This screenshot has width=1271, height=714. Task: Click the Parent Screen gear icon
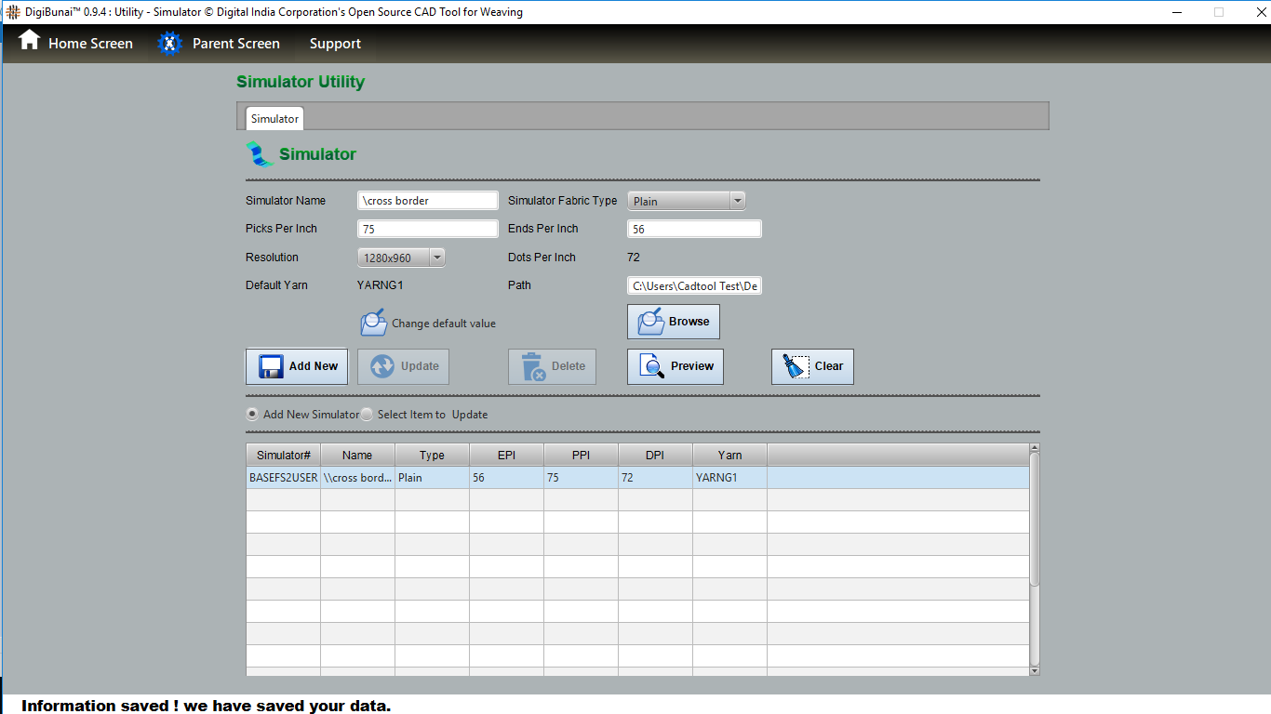pyautogui.click(x=169, y=44)
